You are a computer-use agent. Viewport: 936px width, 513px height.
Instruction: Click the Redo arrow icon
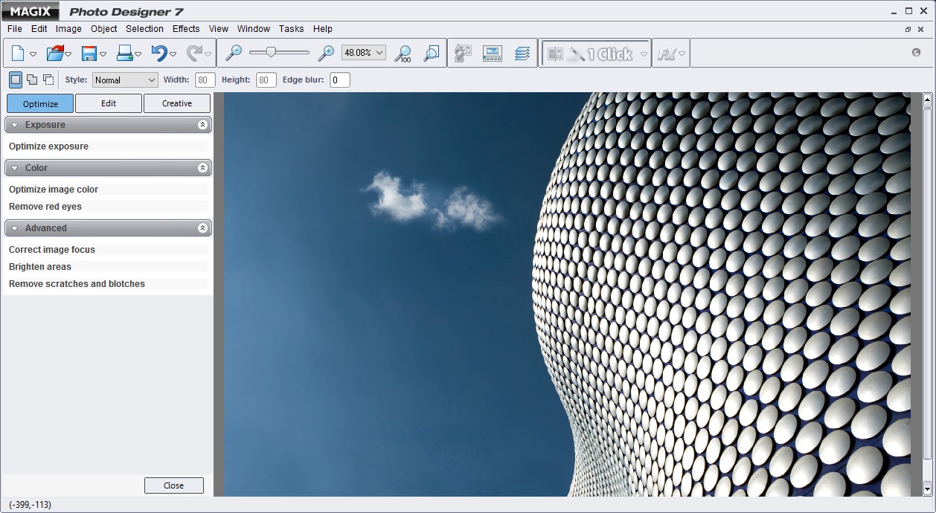tap(194, 54)
